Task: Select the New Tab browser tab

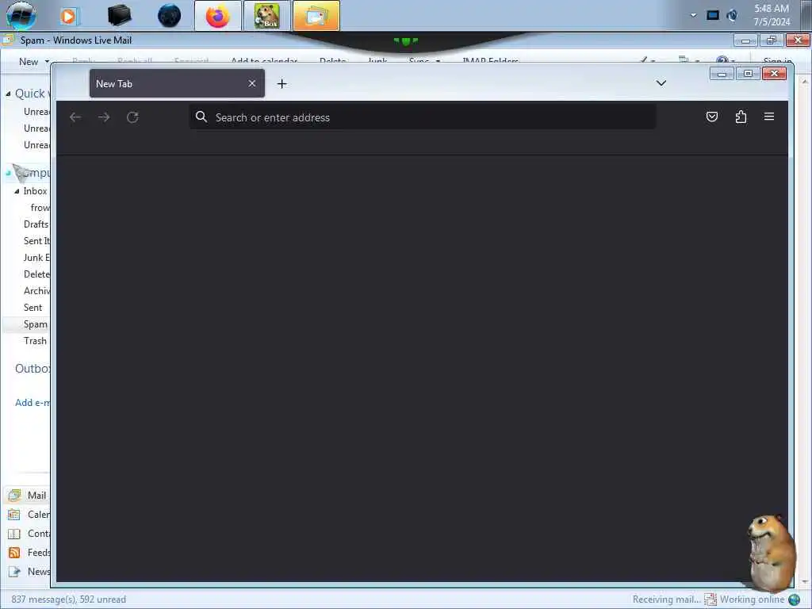Action: (x=177, y=83)
